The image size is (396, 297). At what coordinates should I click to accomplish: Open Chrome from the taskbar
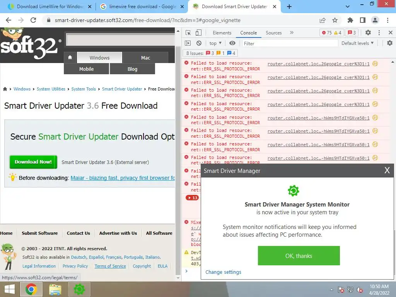click(x=31, y=289)
